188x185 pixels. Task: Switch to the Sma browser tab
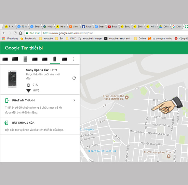(35, 27)
